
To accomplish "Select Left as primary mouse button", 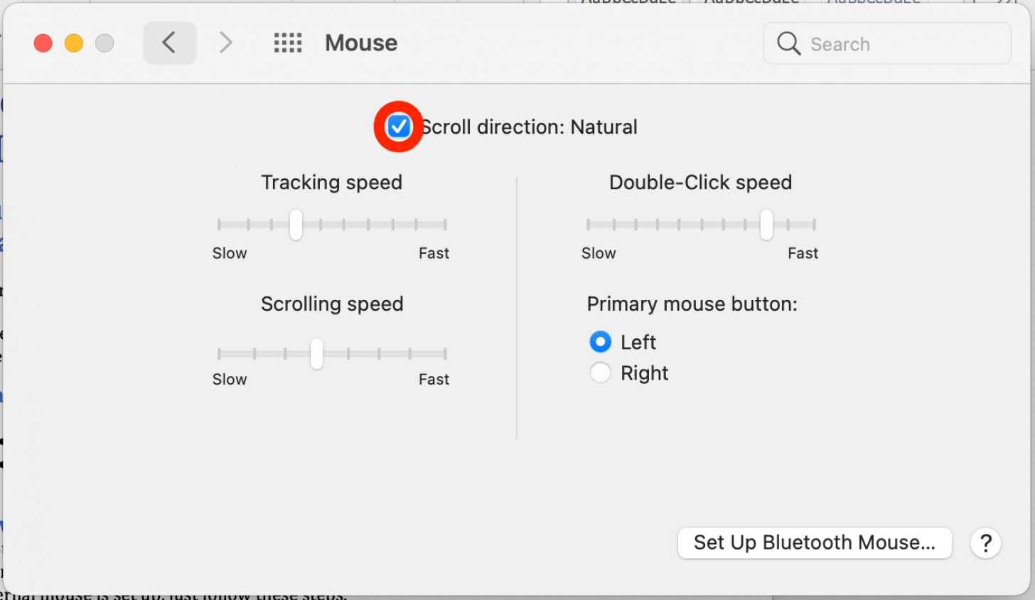I will (x=601, y=342).
